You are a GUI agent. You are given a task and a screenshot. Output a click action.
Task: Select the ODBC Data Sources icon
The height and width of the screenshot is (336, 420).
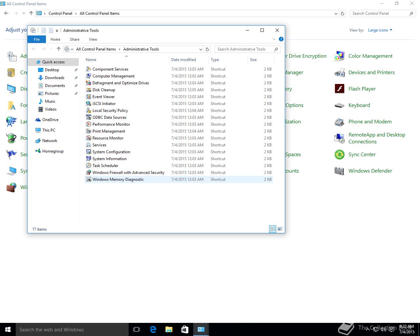point(88,117)
